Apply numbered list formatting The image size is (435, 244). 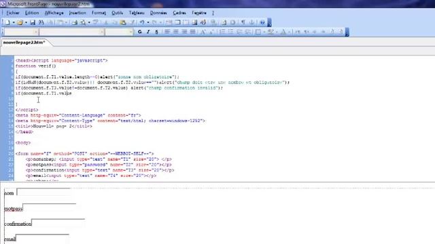tap(222, 32)
